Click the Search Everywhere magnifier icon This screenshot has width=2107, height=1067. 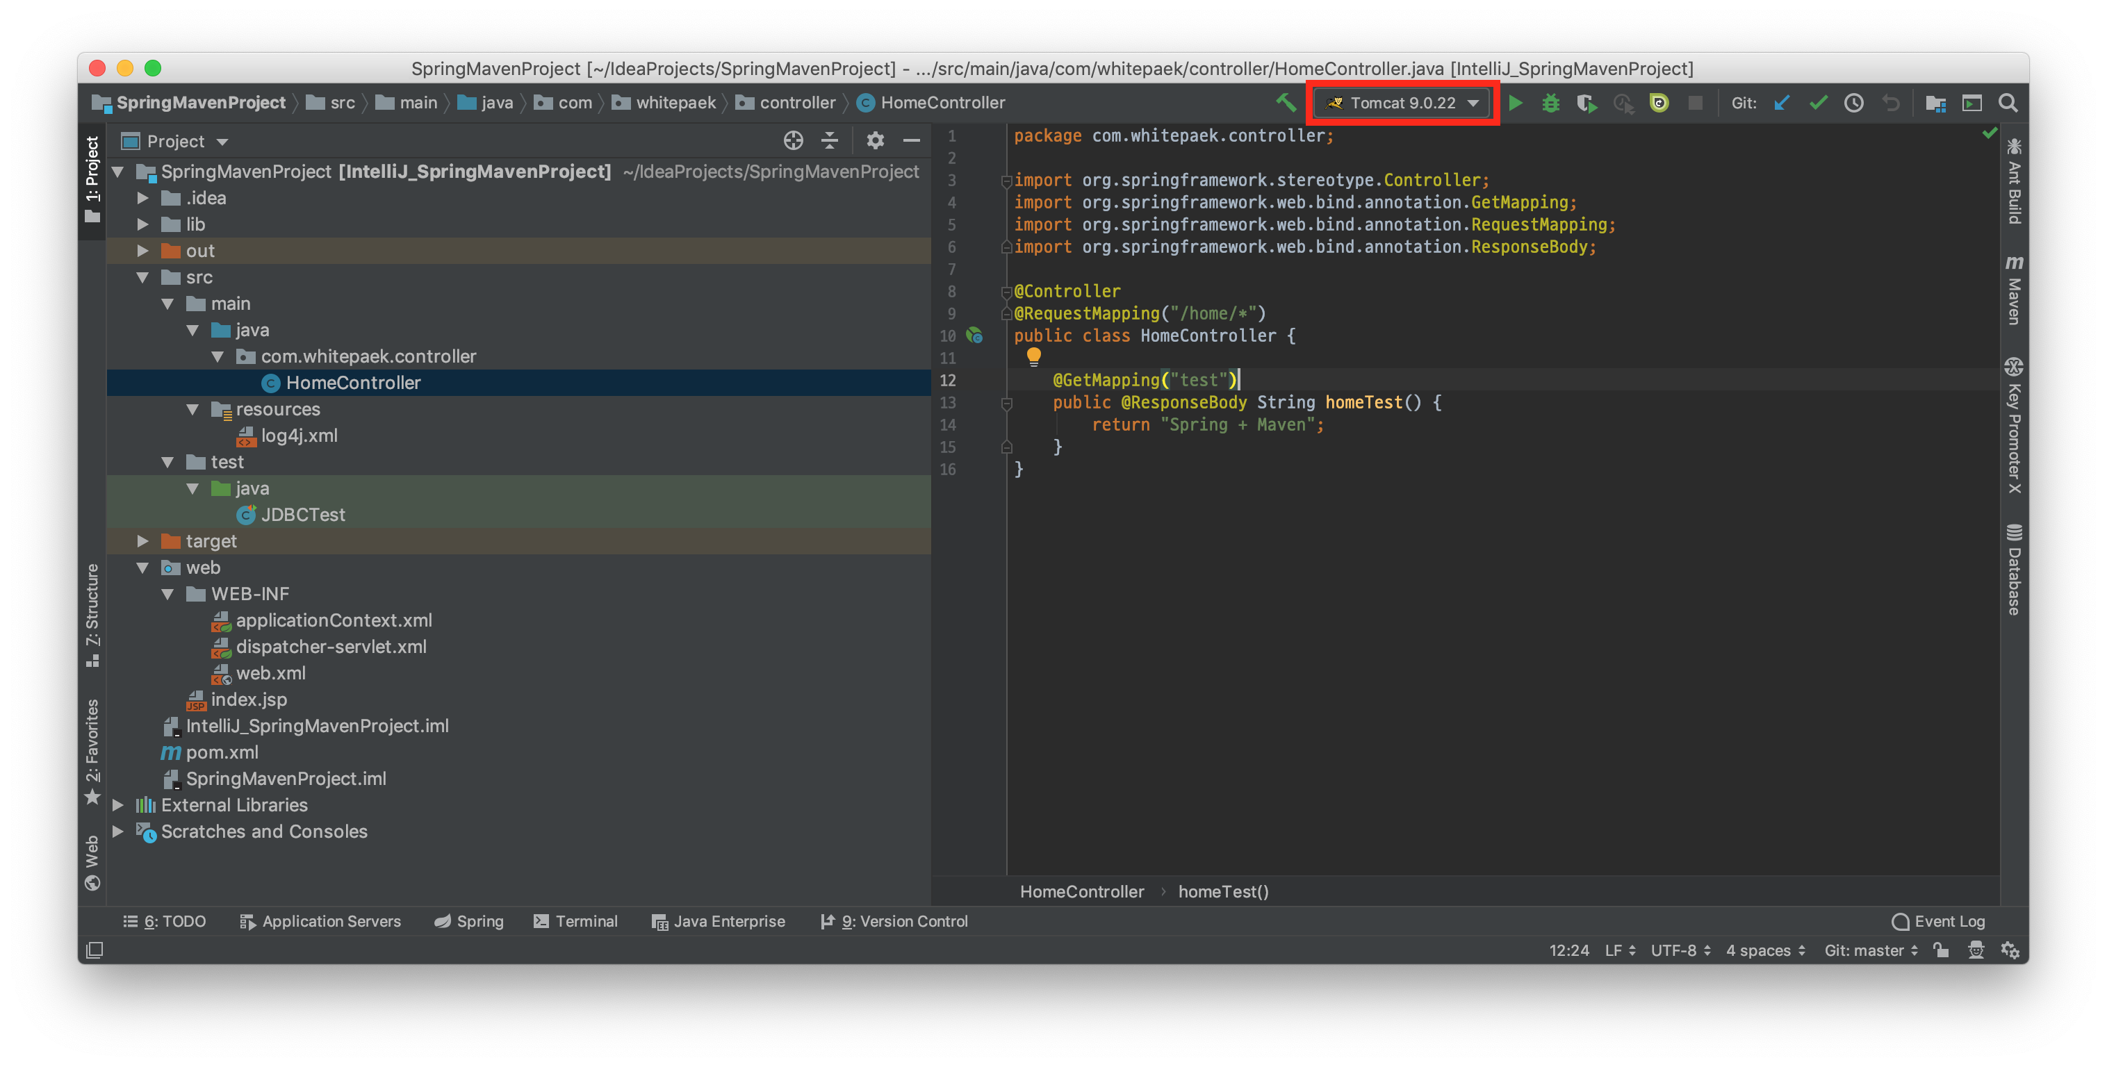click(2007, 103)
